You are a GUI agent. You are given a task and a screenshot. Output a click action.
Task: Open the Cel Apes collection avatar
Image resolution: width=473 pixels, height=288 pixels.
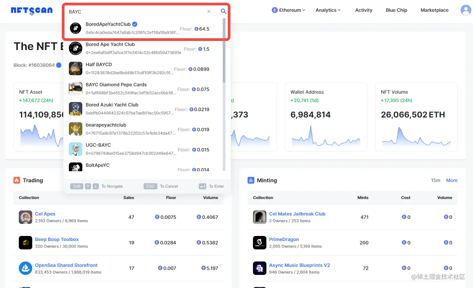tap(26, 217)
